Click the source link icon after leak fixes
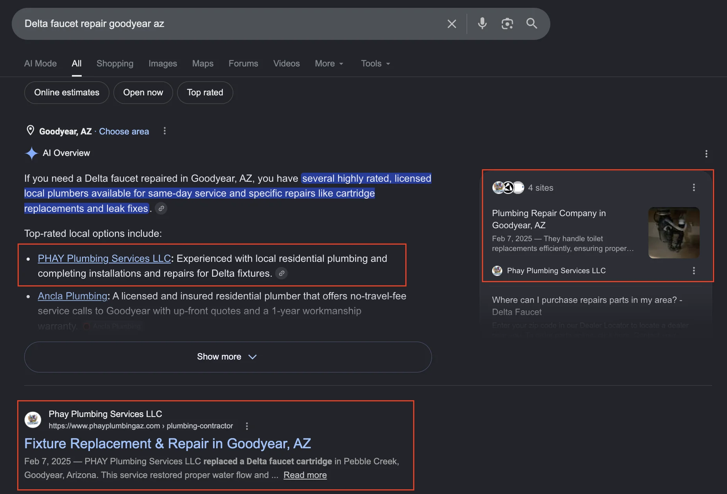727x494 pixels. [x=161, y=208]
